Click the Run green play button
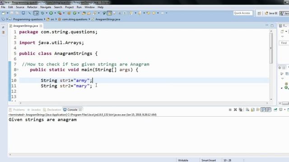289x162 pixels. coord(51,13)
